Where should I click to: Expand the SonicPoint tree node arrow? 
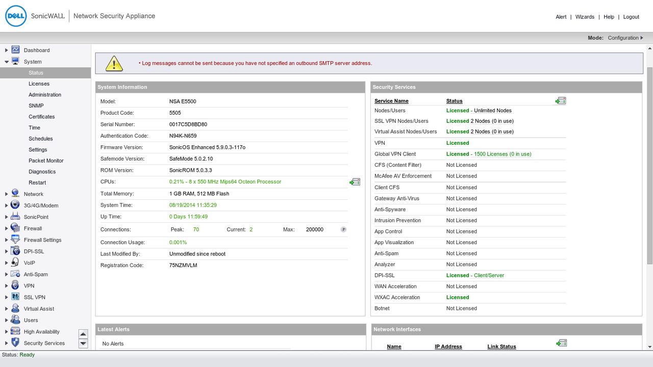tap(7, 217)
